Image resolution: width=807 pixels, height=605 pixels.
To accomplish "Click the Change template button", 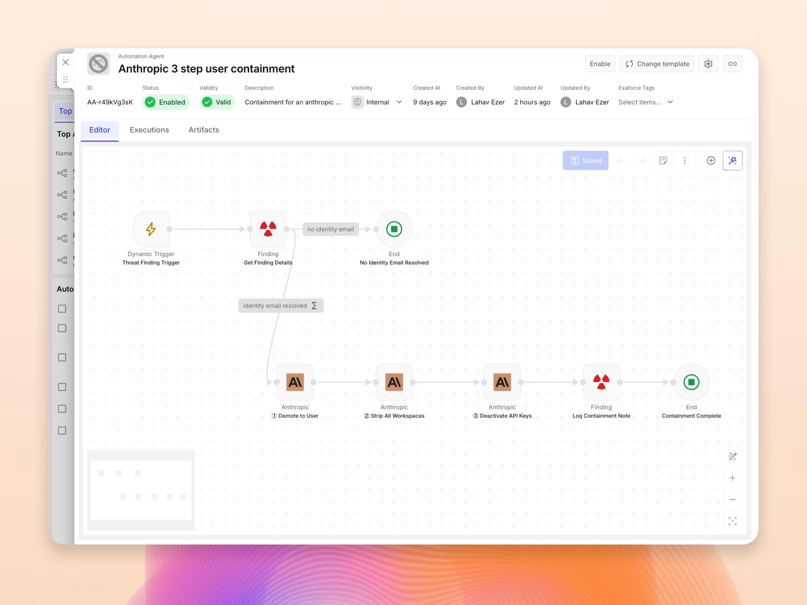I will tap(657, 64).
